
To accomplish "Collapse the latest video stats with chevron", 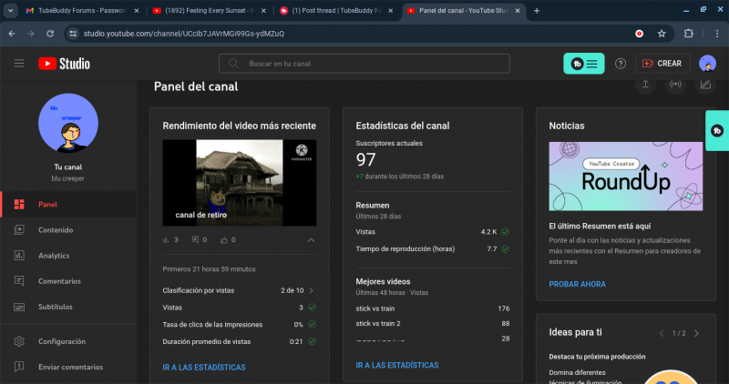I will (311, 240).
